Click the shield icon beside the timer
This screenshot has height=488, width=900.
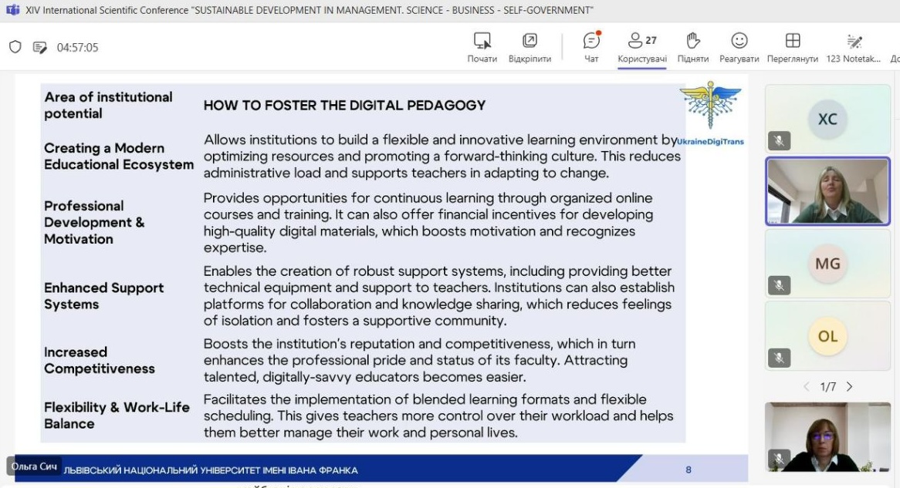pyautogui.click(x=15, y=47)
